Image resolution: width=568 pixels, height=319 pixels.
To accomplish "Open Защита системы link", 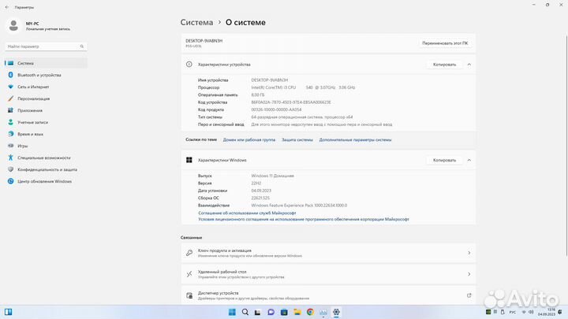I will tap(297, 139).
